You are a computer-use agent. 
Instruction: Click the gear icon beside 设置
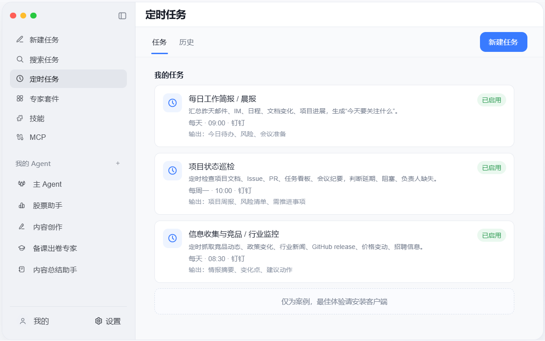point(98,321)
